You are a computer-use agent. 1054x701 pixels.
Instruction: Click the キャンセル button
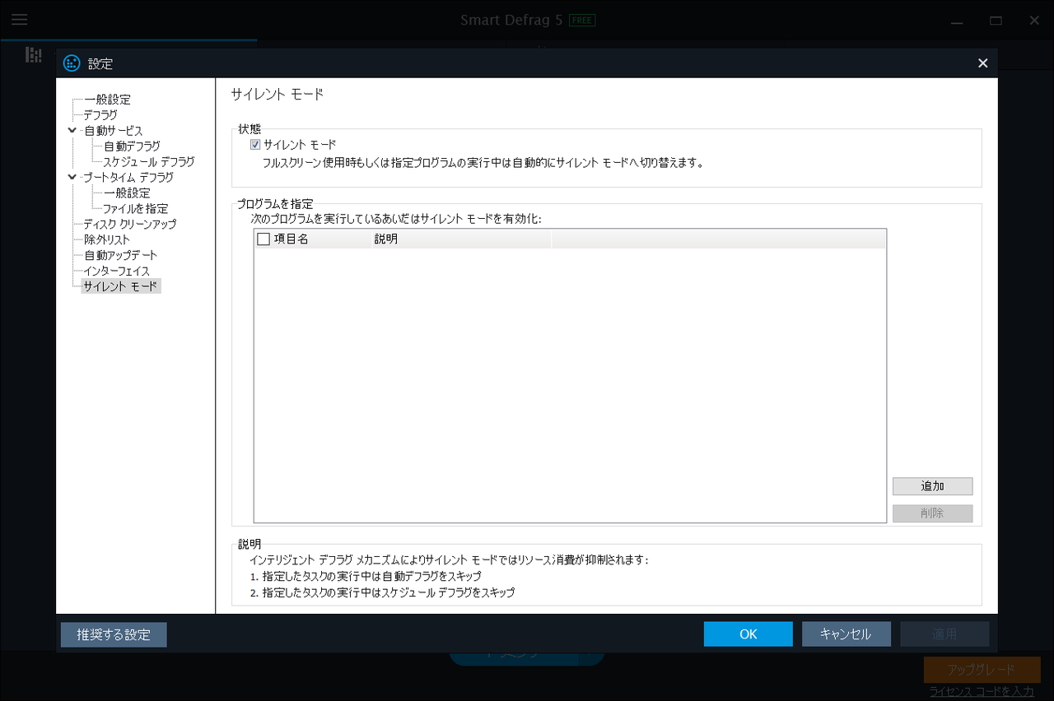tap(846, 634)
